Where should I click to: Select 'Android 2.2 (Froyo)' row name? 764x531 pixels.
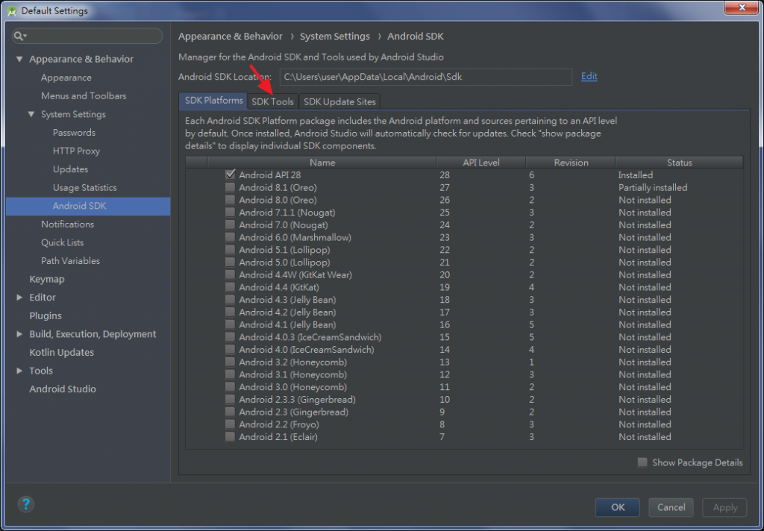tap(279, 424)
